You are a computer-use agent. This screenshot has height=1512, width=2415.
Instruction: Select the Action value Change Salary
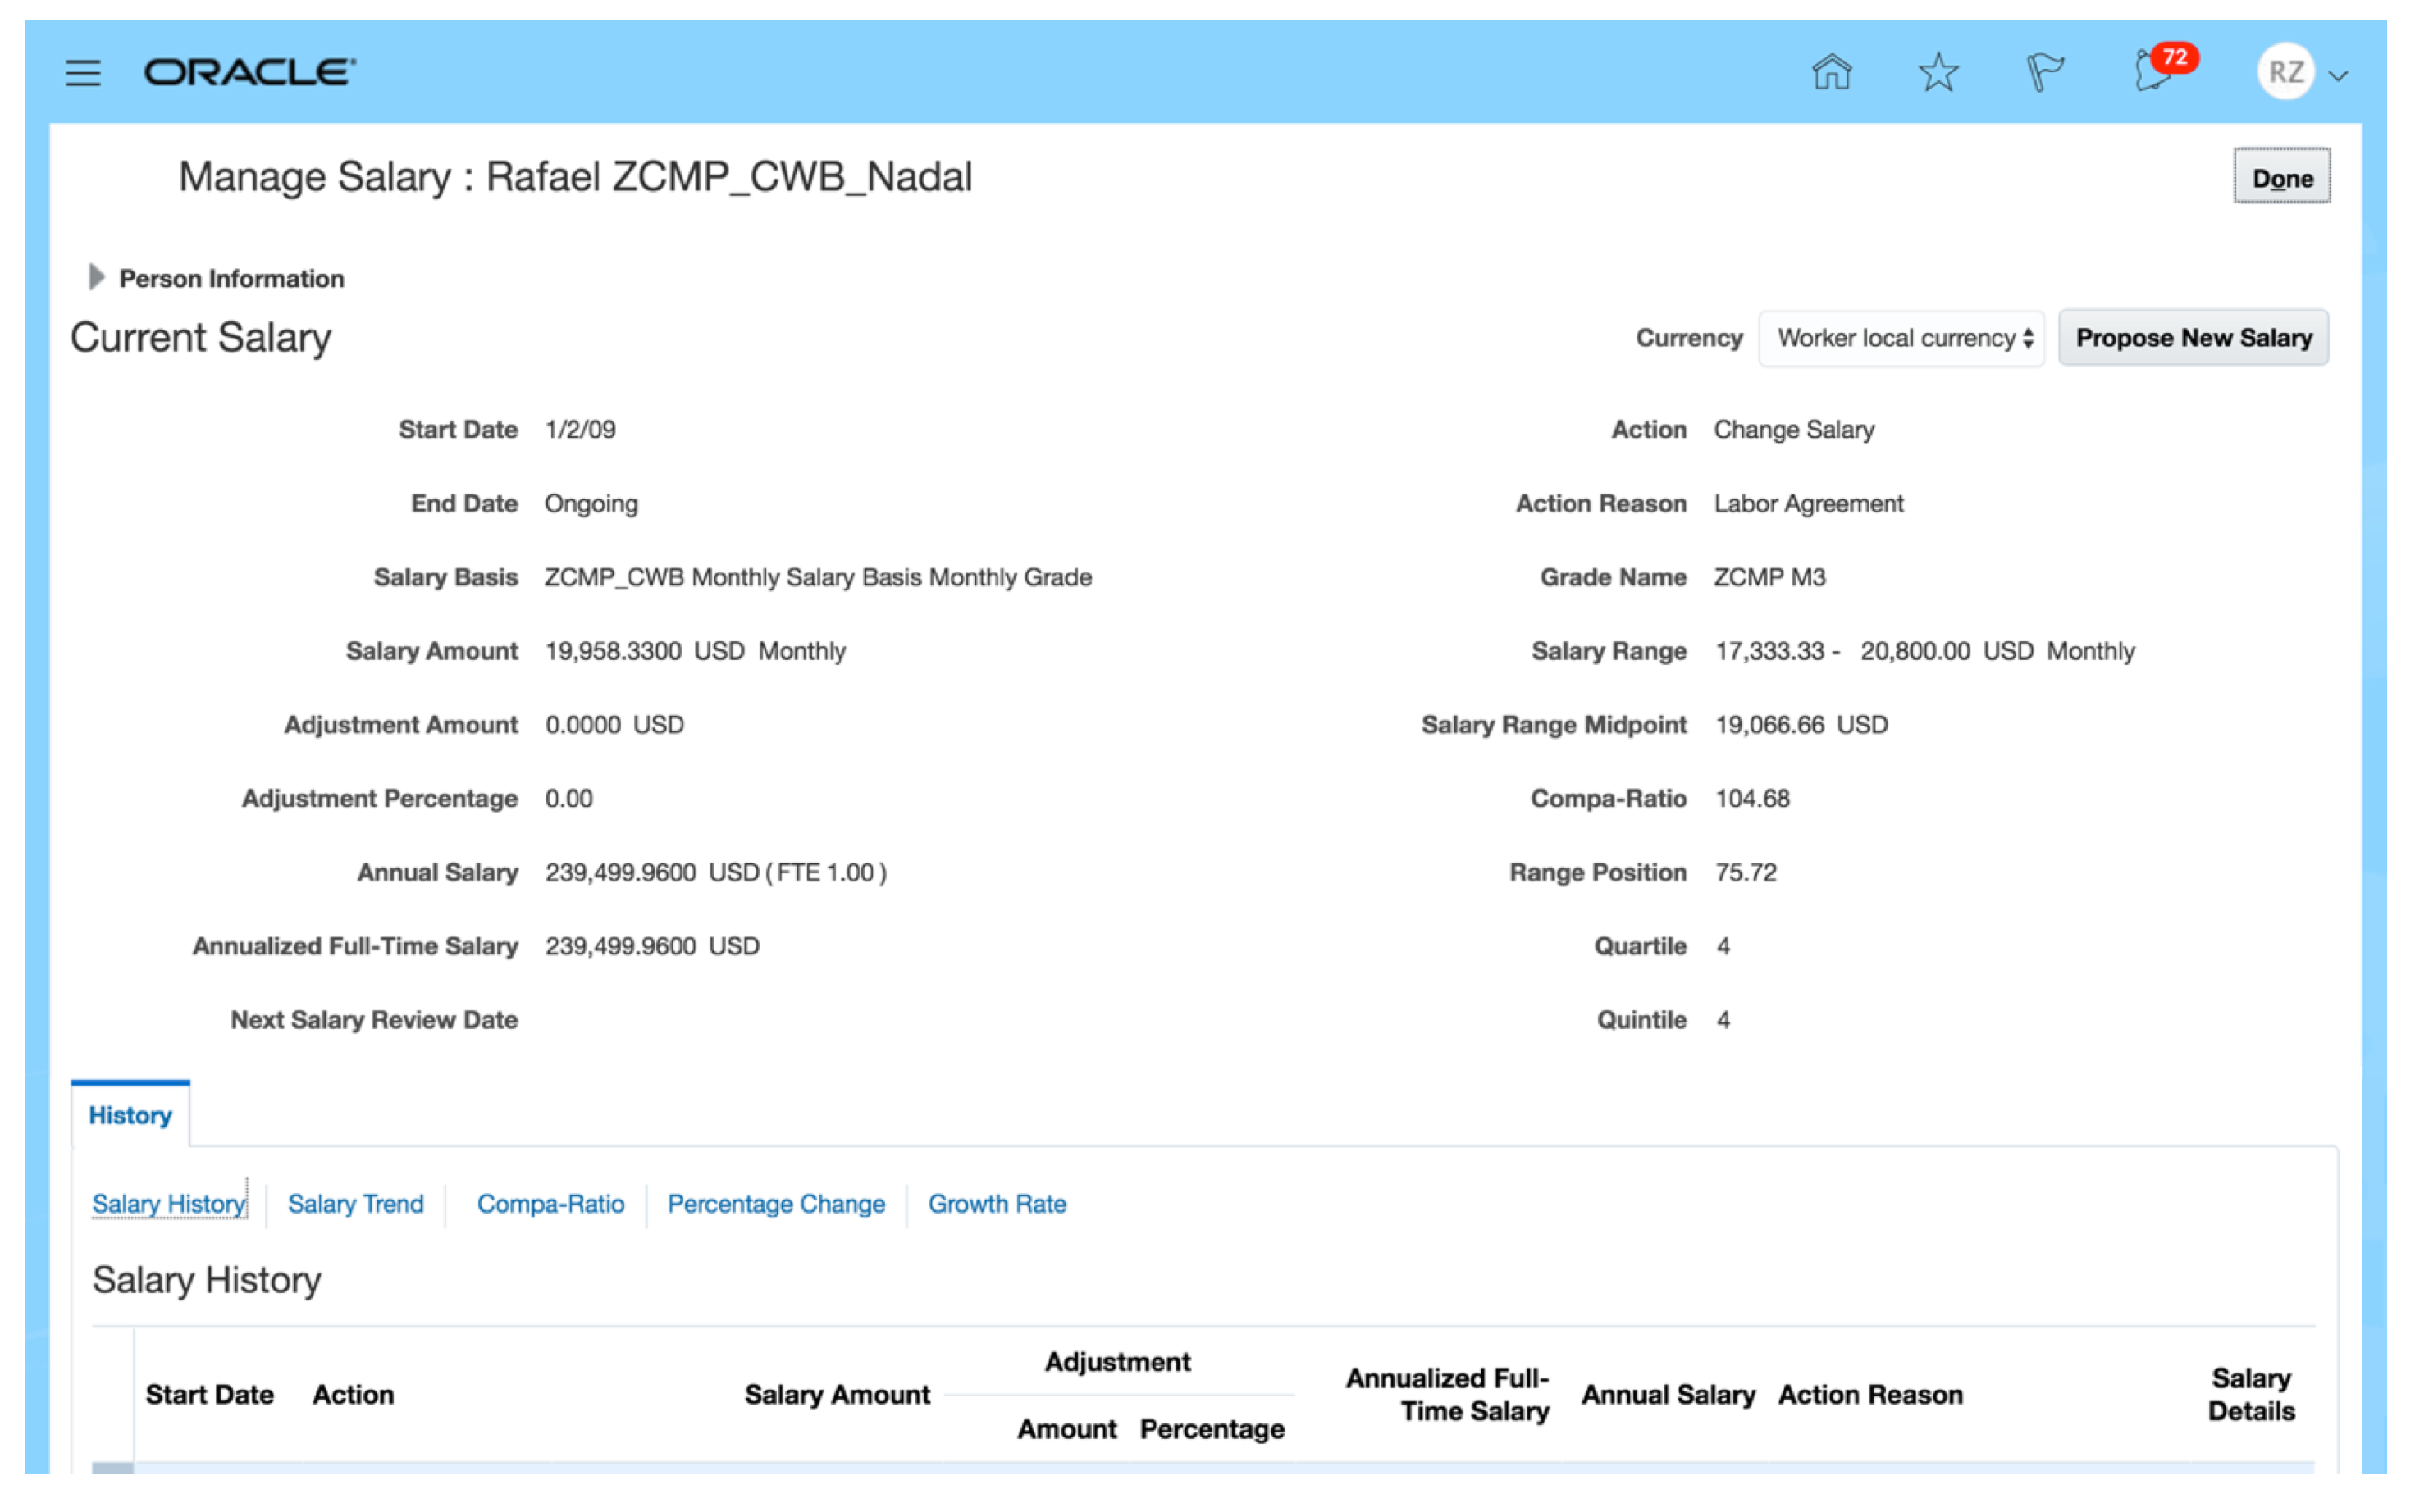(1794, 429)
